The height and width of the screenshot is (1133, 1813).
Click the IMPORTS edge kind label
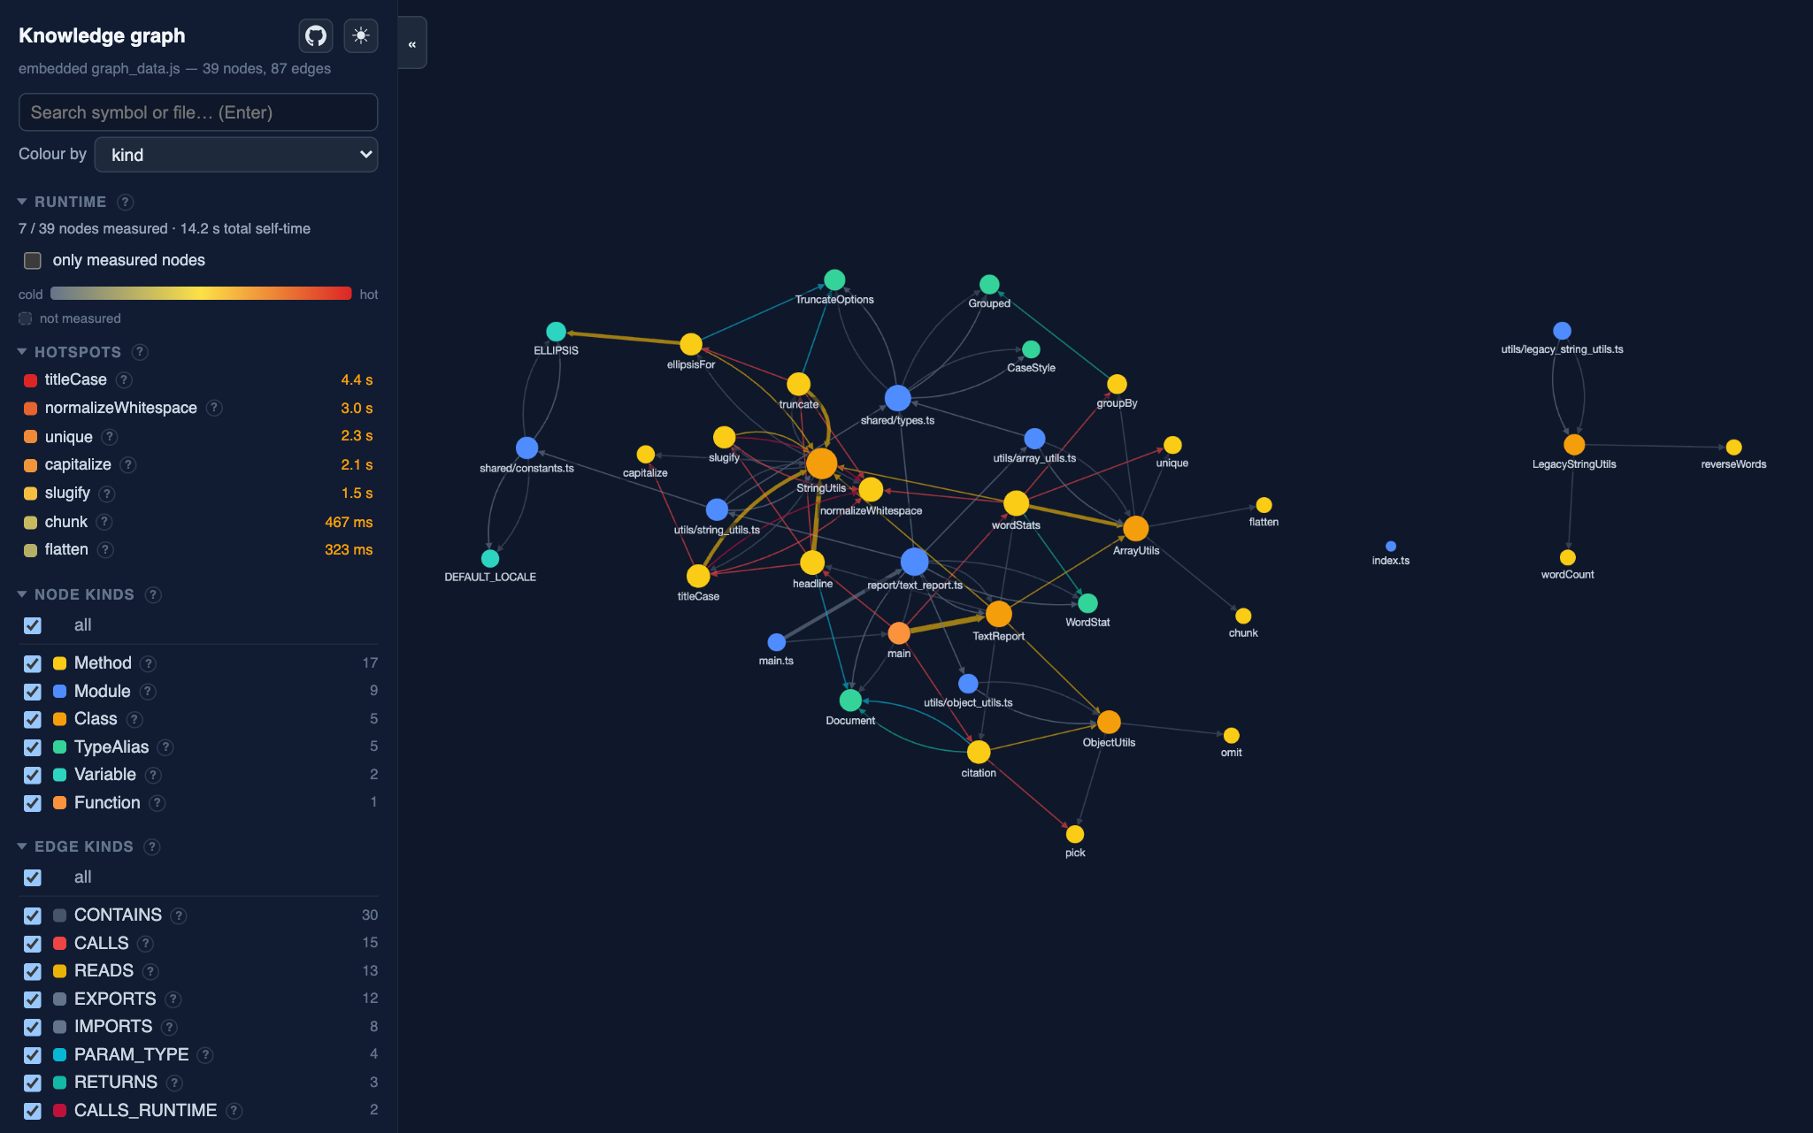113,1027
